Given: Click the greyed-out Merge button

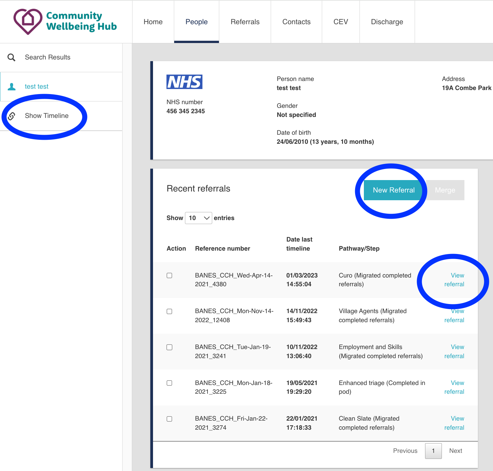Looking at the screenshot, I should click(x=445, y=190).
